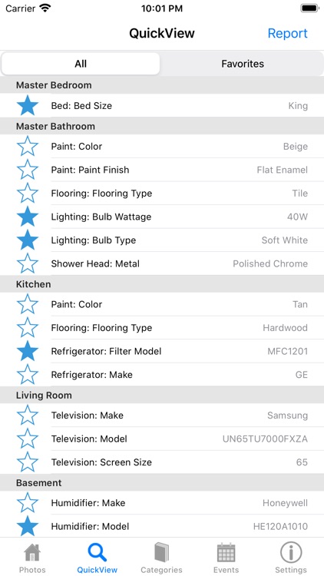Image resolution: width=324 pixels, height=576 pixels.
Task: Star the Television Model row
Action: click(28, 439)
